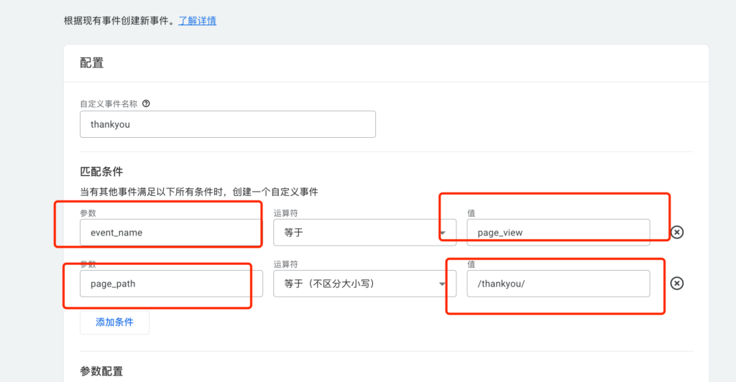The height and width of the screenshot is (382, 736).
Task: Click the 配置 section heading
Action: (x=91, y=62)
